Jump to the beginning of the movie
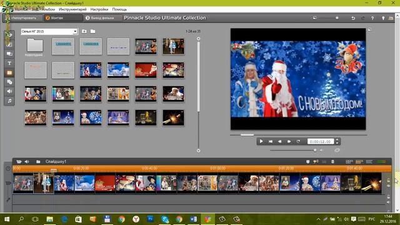The height and width of the screenshot is (225, 400). [x=271, y=141]
